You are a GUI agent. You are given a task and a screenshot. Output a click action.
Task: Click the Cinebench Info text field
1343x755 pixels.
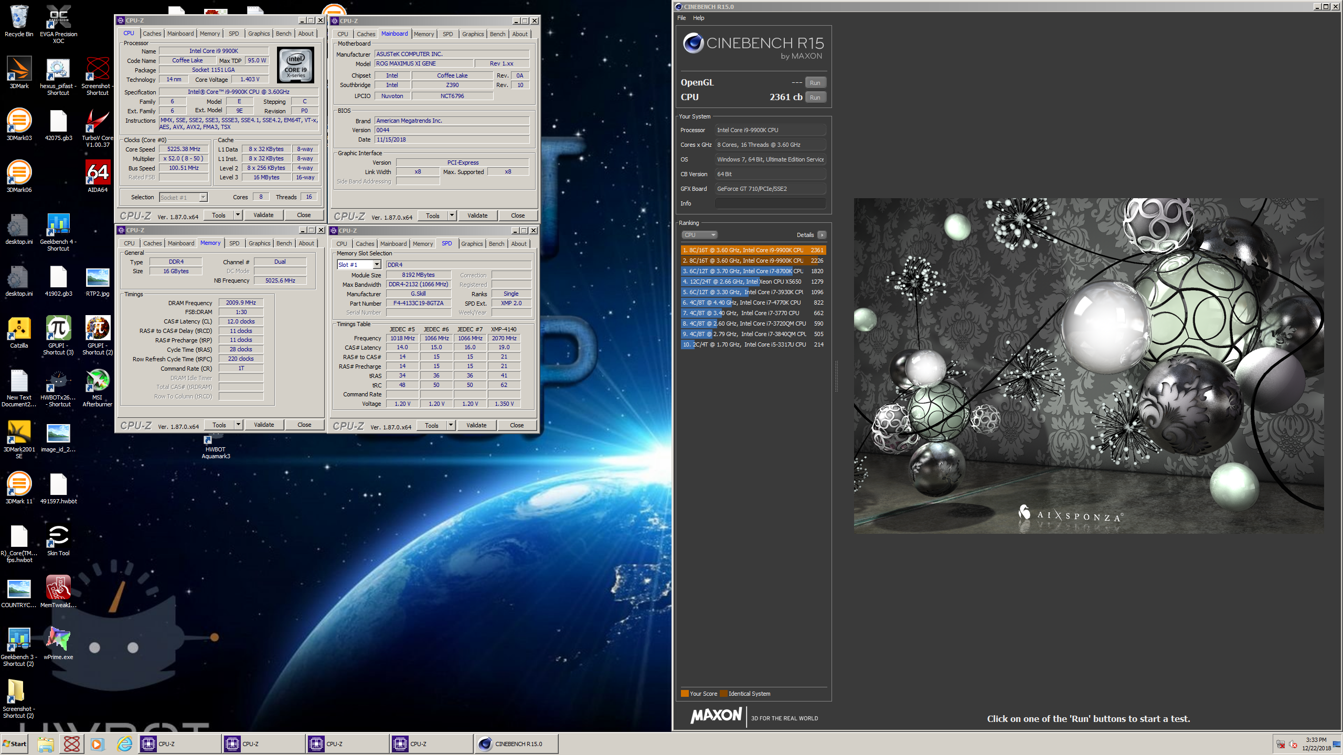pyautogui.click(x=770, y=203)
